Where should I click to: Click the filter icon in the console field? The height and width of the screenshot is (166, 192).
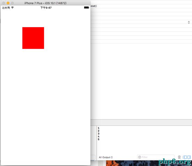click(139, 157)
